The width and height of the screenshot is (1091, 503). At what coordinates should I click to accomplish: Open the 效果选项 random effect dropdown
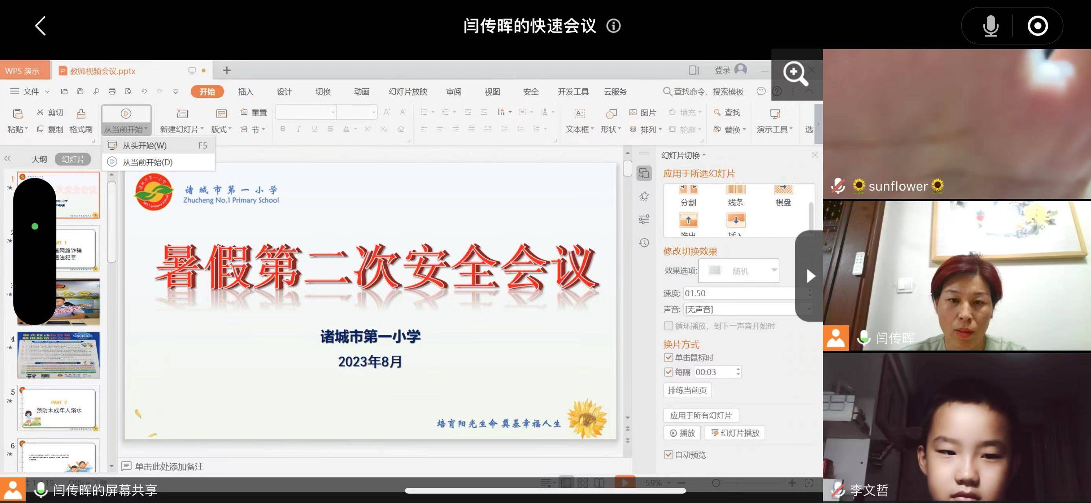click(739, 270)
